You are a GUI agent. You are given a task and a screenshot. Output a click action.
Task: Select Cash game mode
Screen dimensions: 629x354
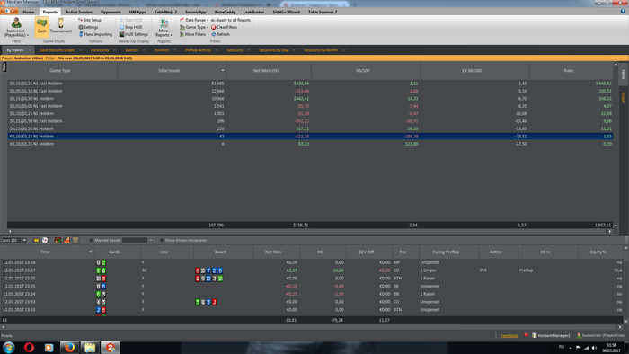(41, 27)
